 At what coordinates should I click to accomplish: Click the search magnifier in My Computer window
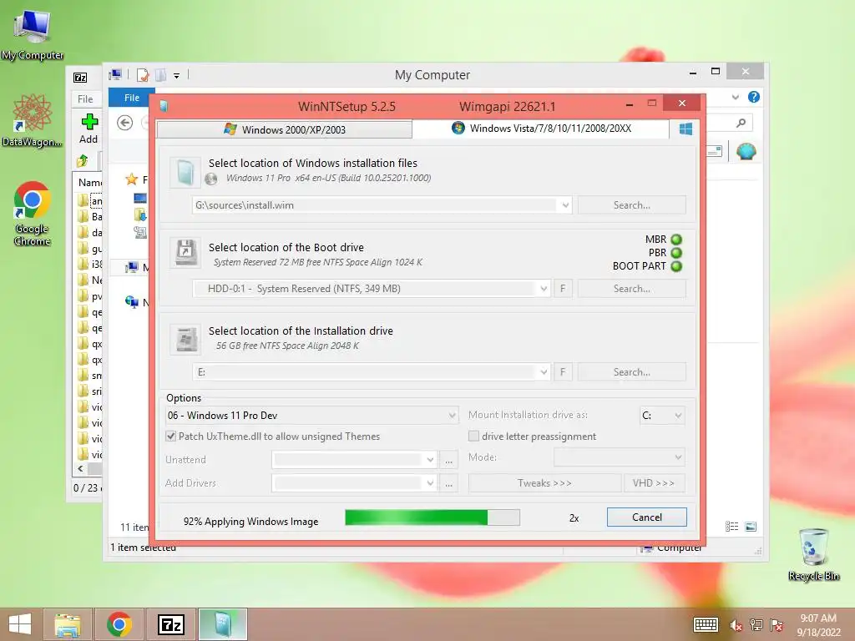click(741, 123)
